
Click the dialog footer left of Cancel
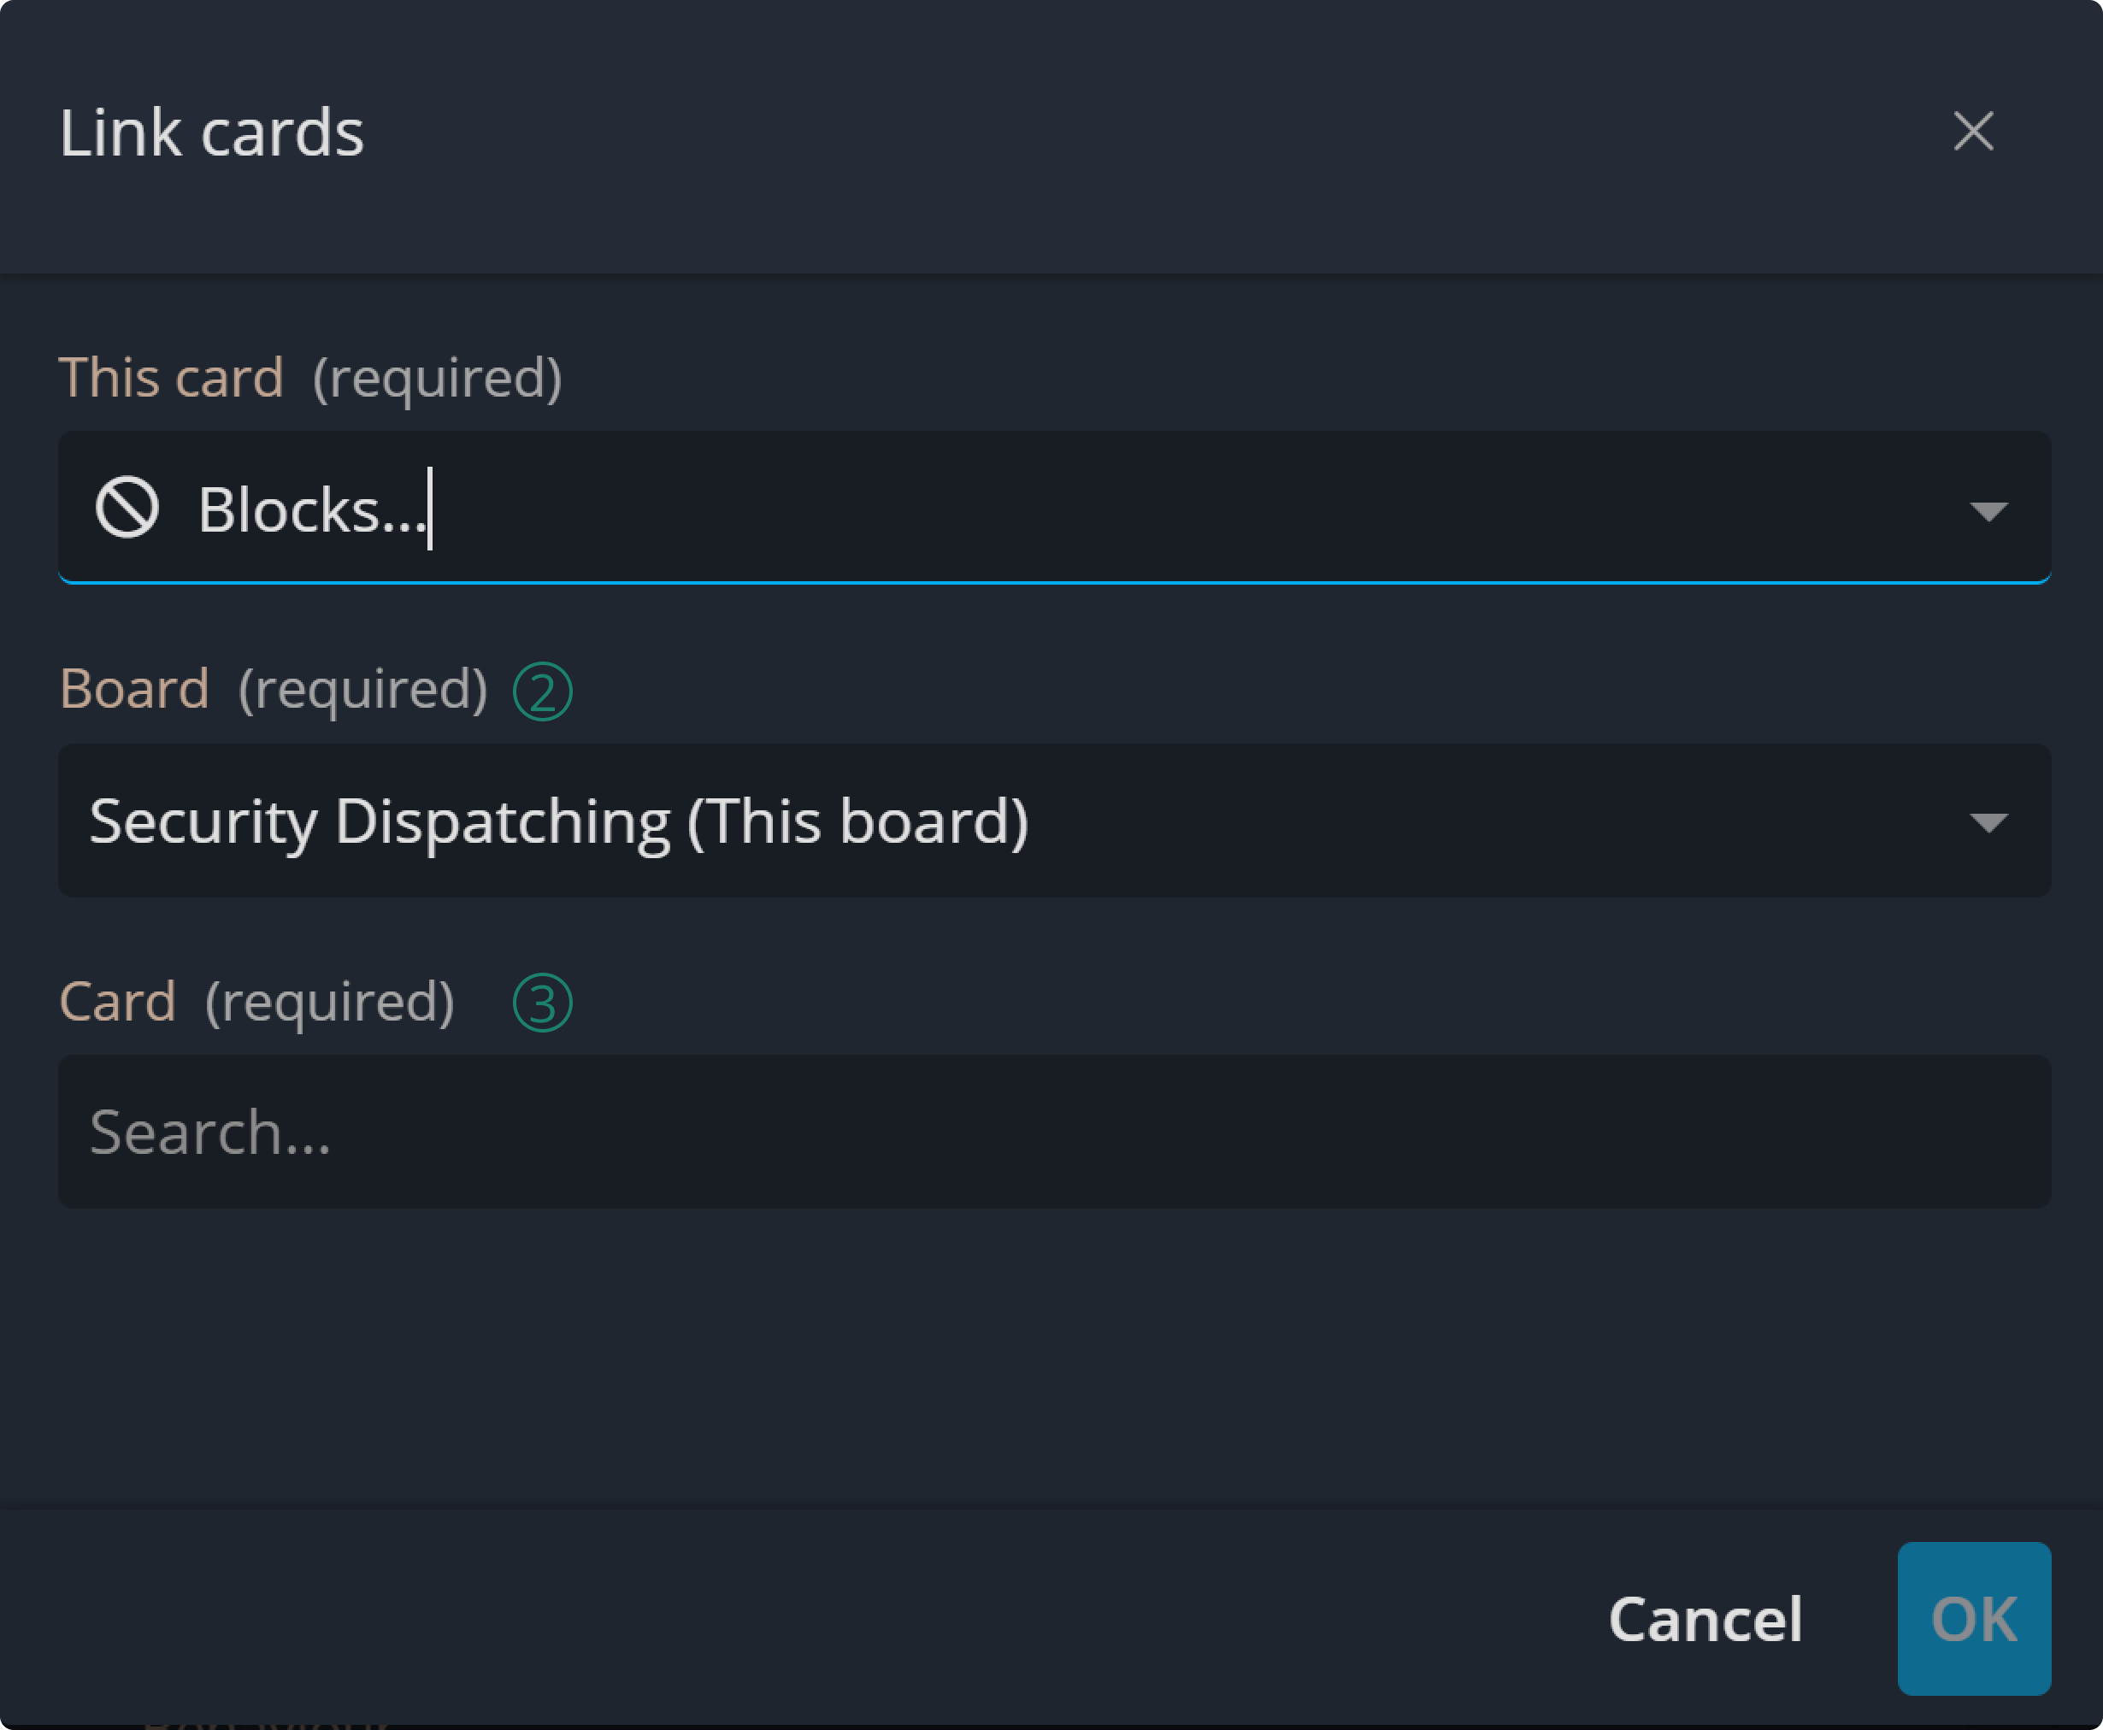(798, 1618)
